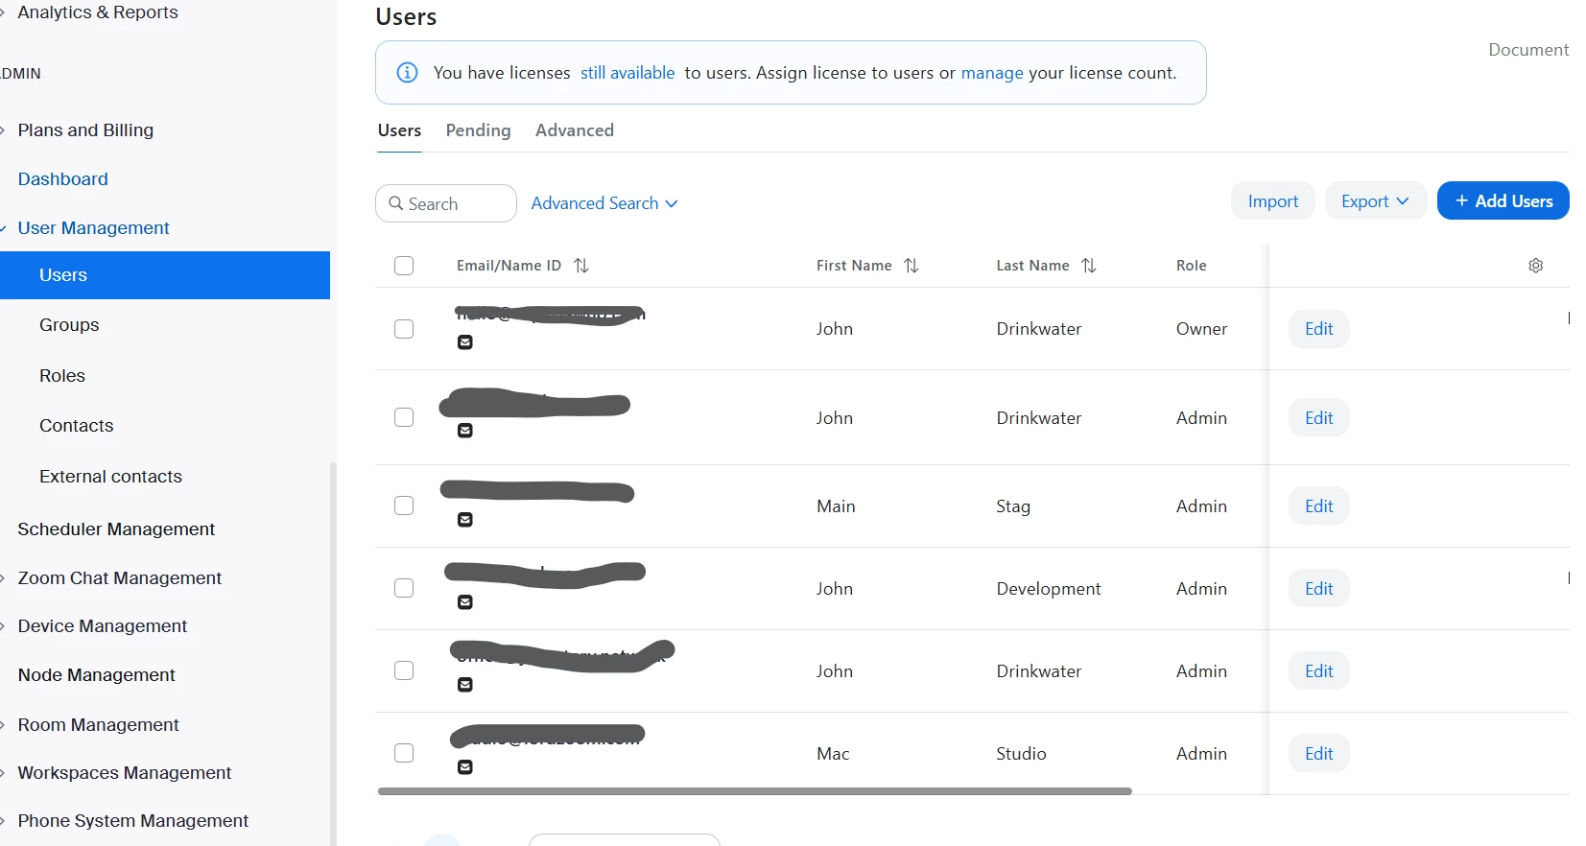This screenshot has width=1586, height=846.
Task: Sort by Last Name column arrows
Action: pos(1089,266)
